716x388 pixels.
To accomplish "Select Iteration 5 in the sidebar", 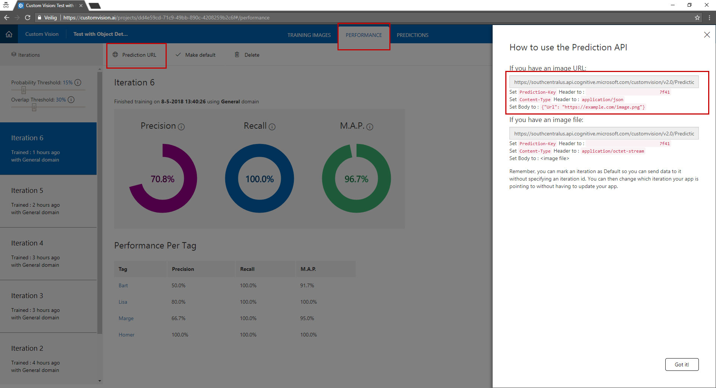I will click(x=48, y=201).
